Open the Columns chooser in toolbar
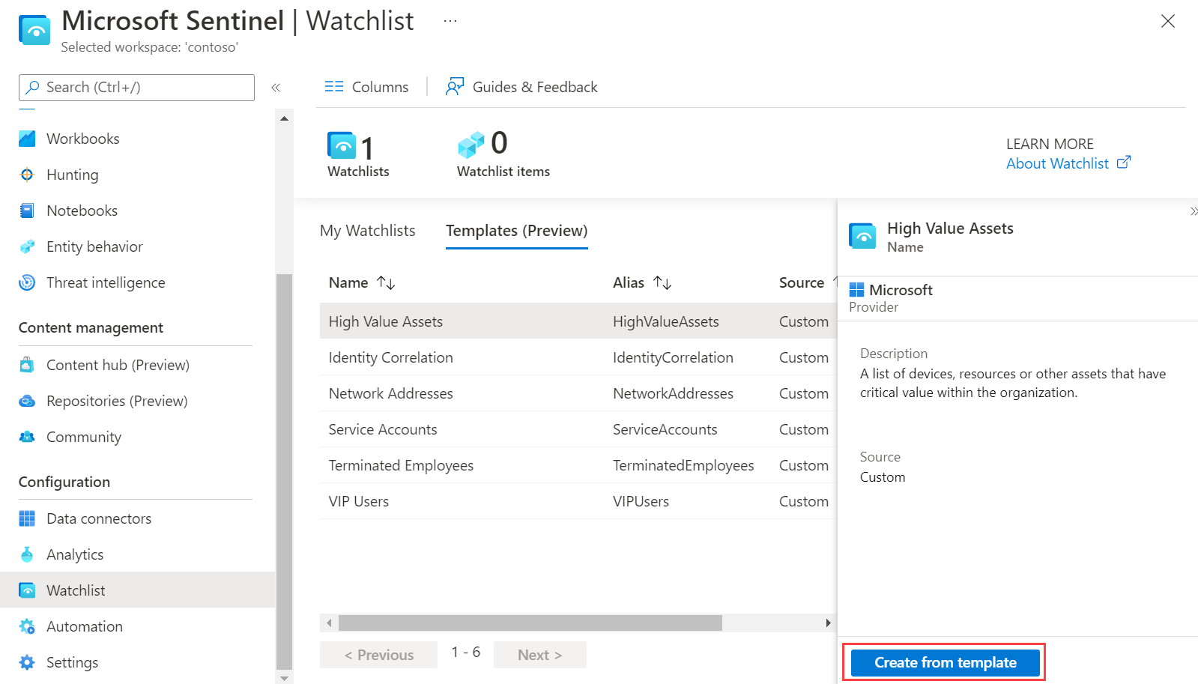Screen dimensions: 1198x684 coord(366,87)
